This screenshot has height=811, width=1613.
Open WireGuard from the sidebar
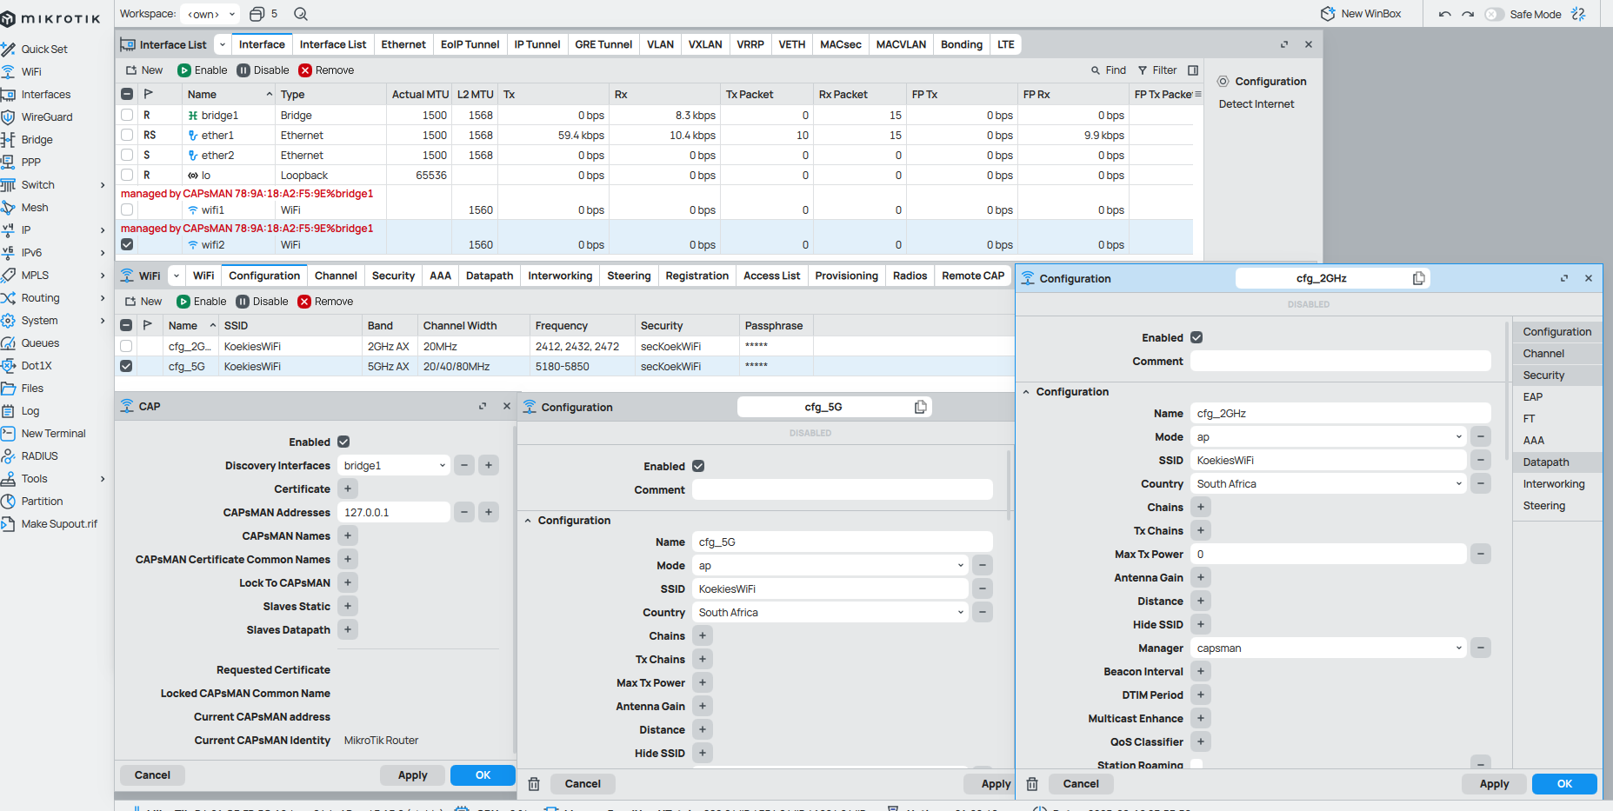pos(47,117)
